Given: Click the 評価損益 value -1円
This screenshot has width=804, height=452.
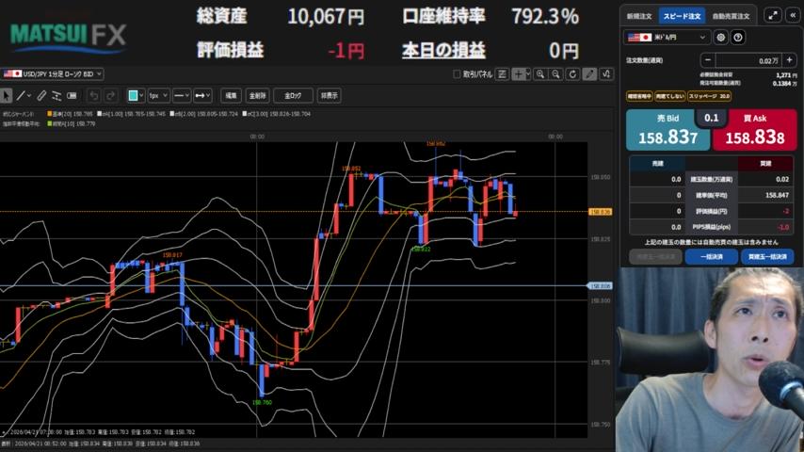Looking at the screenshot, I should point(346,50).
